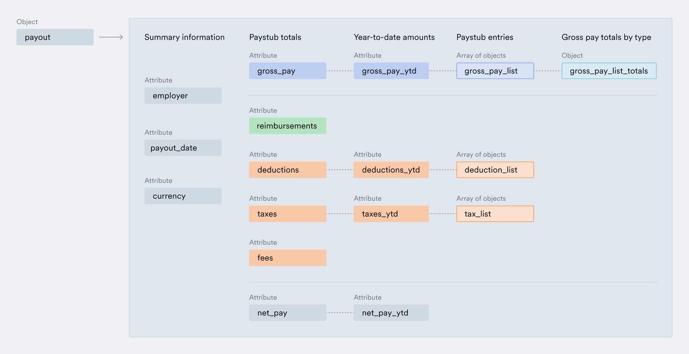Select the gross_pay attribute
689x354 pixels.
click(287, 71)
